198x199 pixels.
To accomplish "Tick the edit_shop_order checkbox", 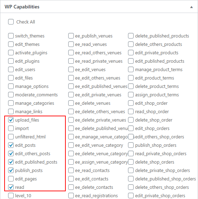I will point(131,103).
